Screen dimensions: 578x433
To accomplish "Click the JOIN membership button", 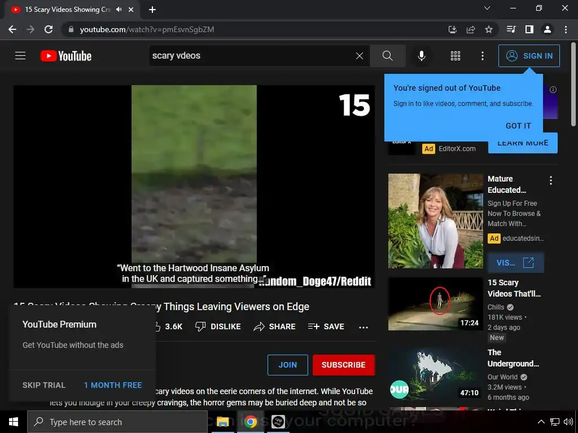I will 287,365.
